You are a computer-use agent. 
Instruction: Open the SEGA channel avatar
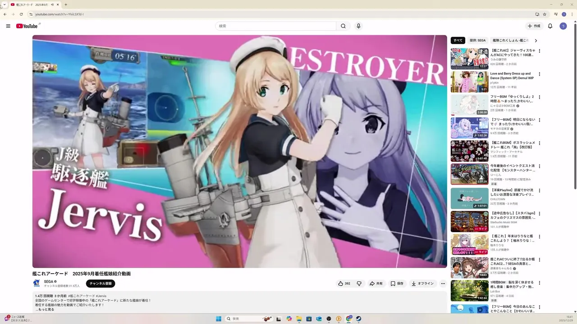click(37, 283)
